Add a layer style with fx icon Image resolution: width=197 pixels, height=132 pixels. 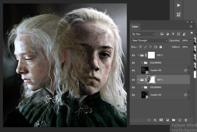(x=155, y=120)
